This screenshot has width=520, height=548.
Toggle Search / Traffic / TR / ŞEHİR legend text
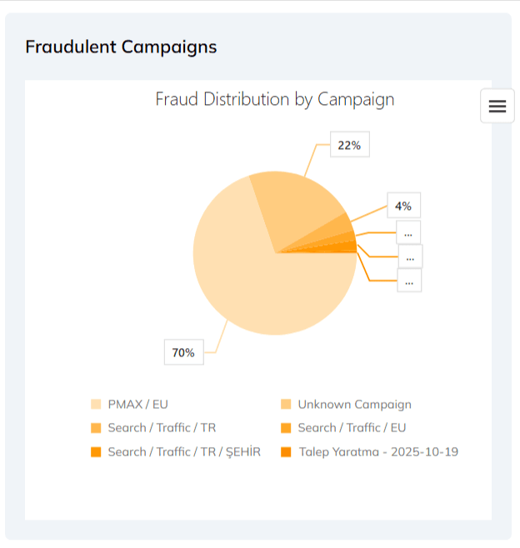point(184,452)
